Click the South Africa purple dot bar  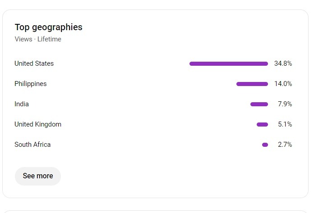(265, 145)
